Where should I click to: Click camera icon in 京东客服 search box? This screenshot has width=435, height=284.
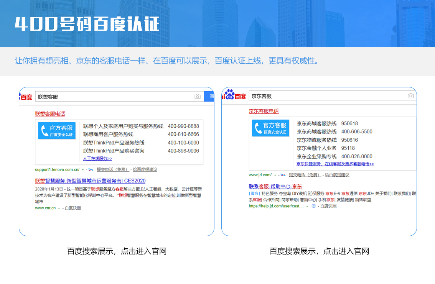coord(410,96)
